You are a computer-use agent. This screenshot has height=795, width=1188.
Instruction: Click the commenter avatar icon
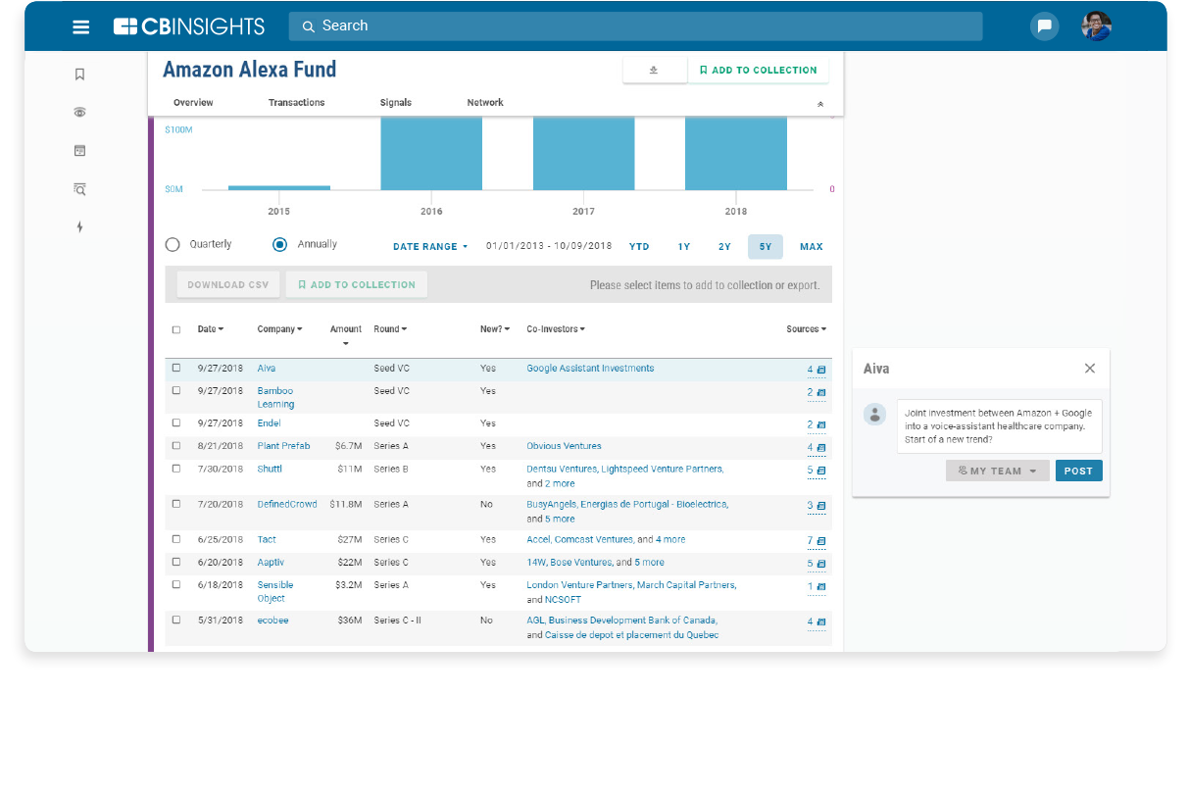(875, 414)
